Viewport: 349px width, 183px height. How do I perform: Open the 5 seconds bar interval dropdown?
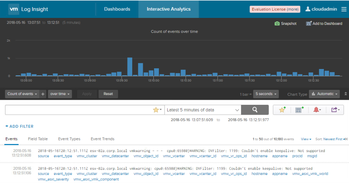[x=266, y=94]
